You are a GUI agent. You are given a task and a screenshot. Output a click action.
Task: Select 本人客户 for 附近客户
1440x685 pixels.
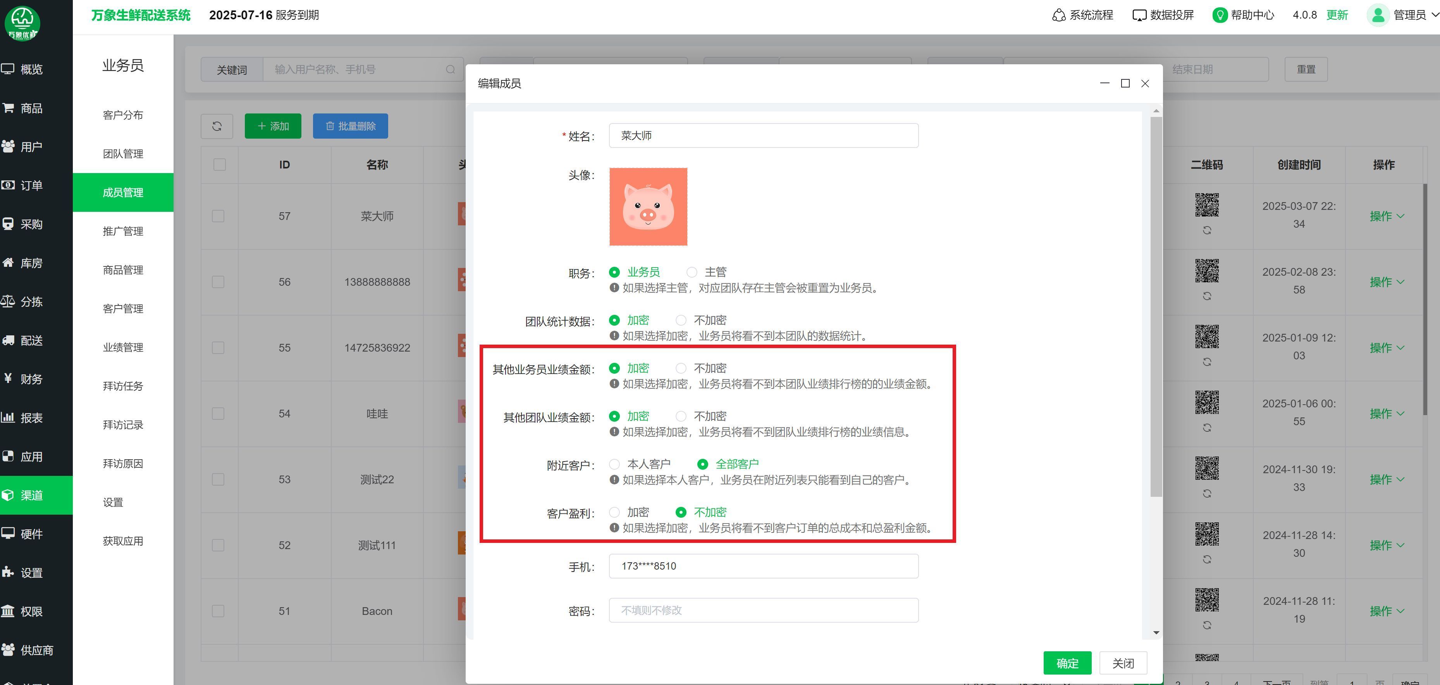[614, 464]
